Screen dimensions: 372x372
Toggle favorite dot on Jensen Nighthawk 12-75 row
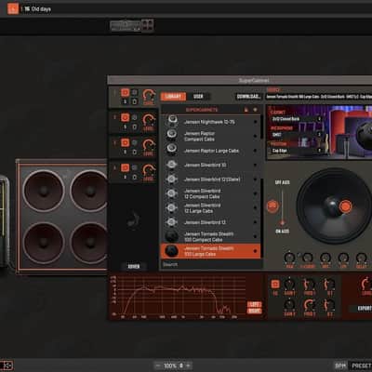[255, 122]
